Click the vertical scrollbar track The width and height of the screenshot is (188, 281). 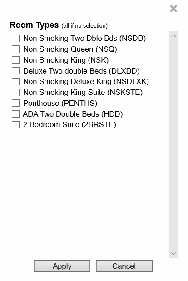click(173, 145)
